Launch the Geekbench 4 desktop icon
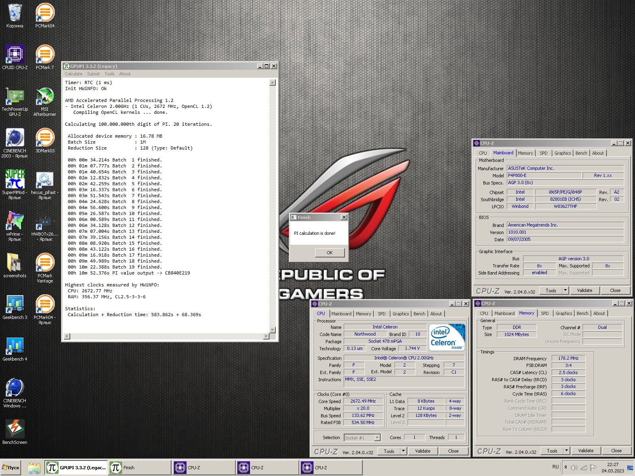Screen dimensions: 635x476 point(15,349)
